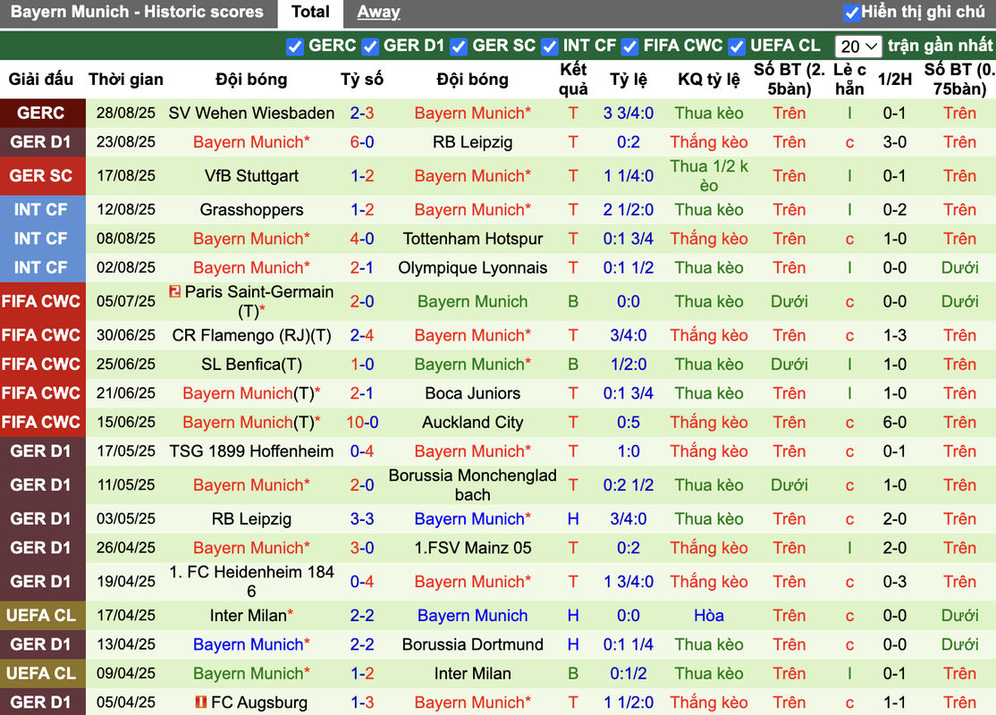This screenshot has height=715, width=996.
Task: Switch to the Away tab
Action: tap(378, 12)
